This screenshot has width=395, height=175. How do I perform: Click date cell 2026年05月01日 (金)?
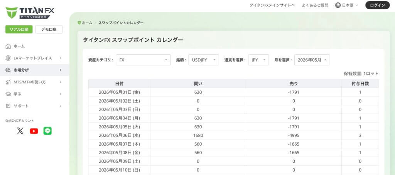[x=119, y=92]
